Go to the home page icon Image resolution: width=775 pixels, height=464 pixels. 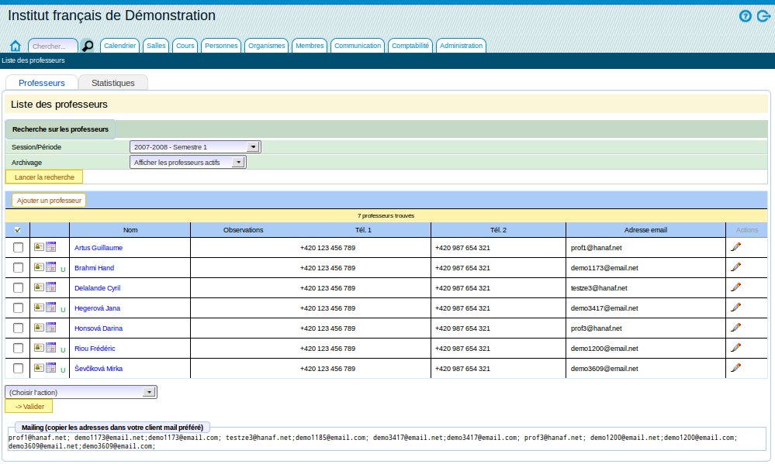pyautogui.click(x=16, y=46)
